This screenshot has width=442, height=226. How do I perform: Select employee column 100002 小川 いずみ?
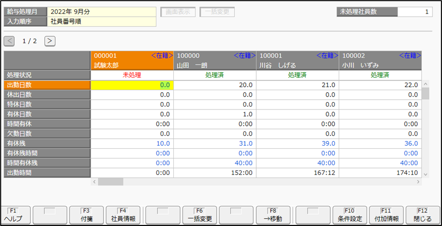[380, 60]
